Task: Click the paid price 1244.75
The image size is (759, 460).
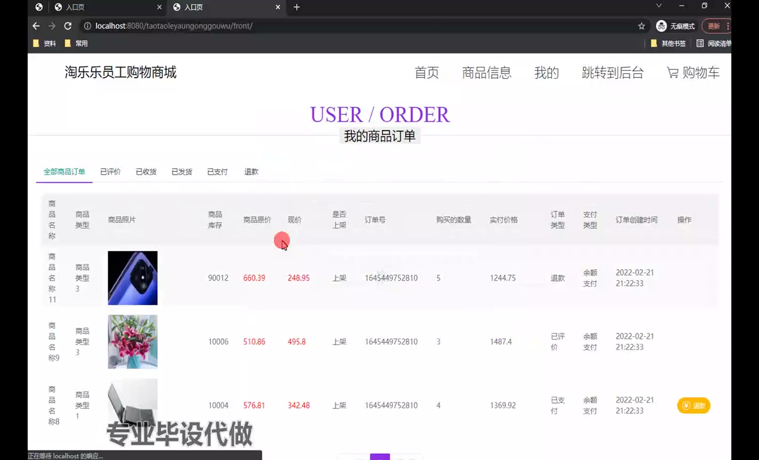Action: (x=503, y=278)
